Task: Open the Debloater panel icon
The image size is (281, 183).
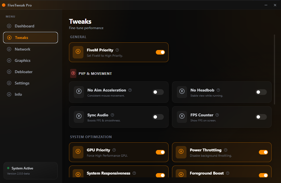Action: [x=9, y=72]
